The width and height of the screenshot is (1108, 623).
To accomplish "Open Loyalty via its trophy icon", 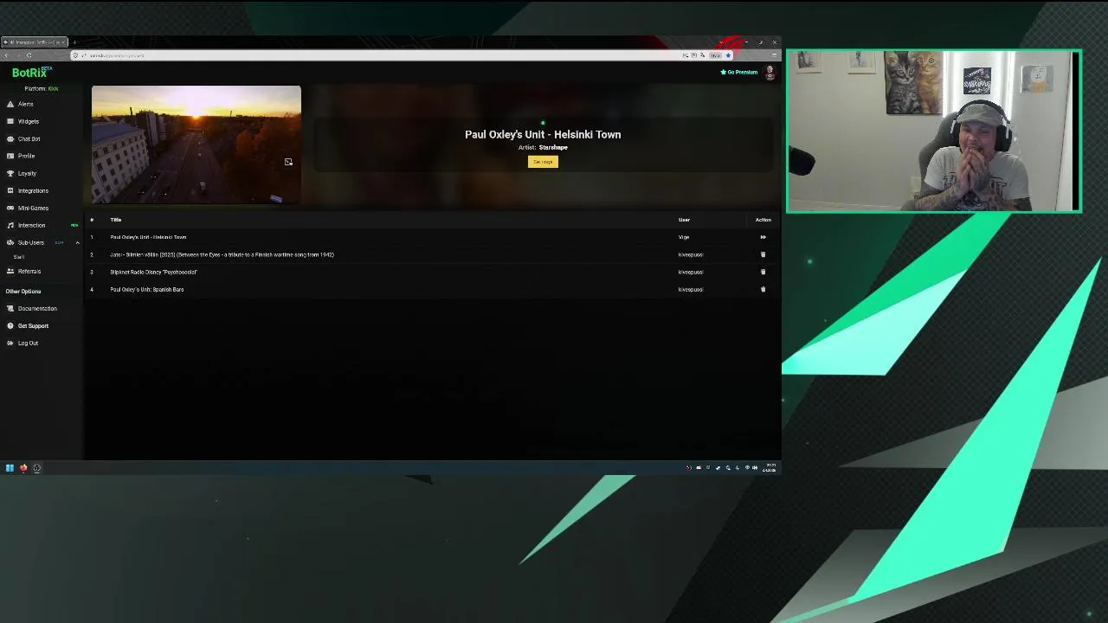I will pyautogui.click(x=10, y=173).
